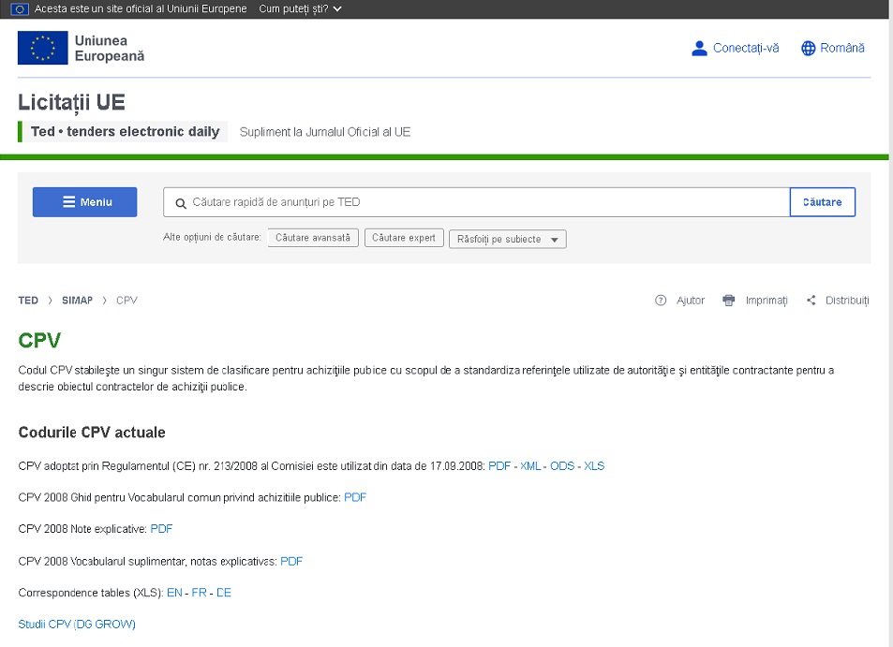Click the Conectați-vă user icon
This screenshot has width=893, height=647.
tap(699, 49)
